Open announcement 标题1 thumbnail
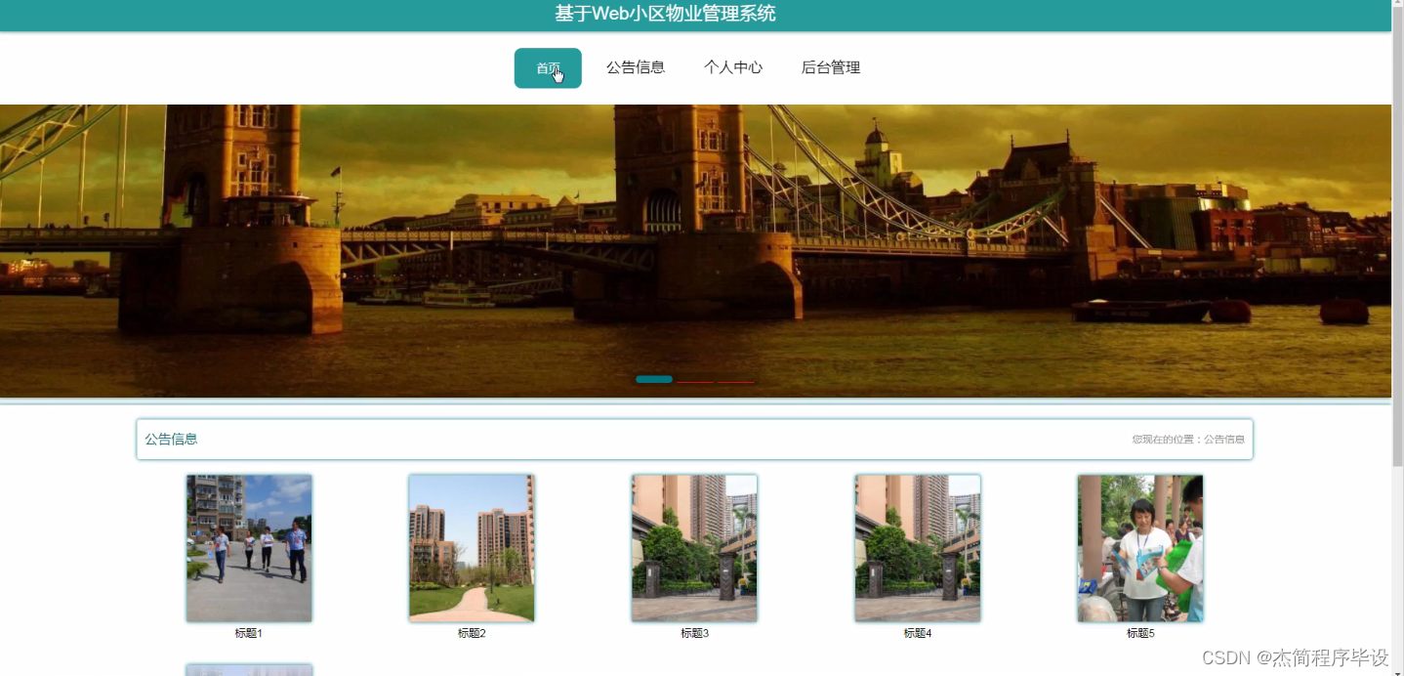The height and width of the screenshot is (676, 1404). tap(248, 548)
